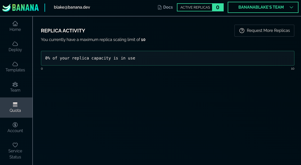Image resolution: width=301 pixels, height=165 pixels.
Task: Click the Banana logo icon
Action: [x=7, y=8]
